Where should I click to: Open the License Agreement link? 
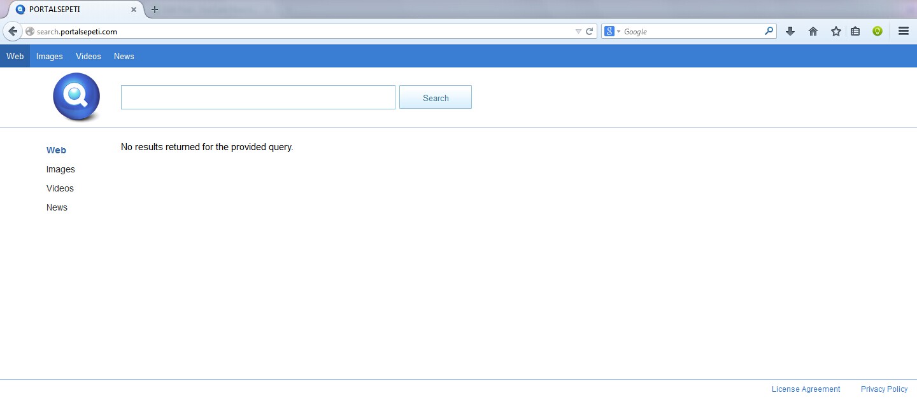coord(806,389)
